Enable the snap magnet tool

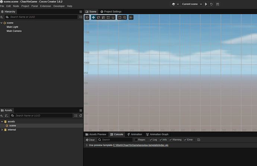pos(113,17)
